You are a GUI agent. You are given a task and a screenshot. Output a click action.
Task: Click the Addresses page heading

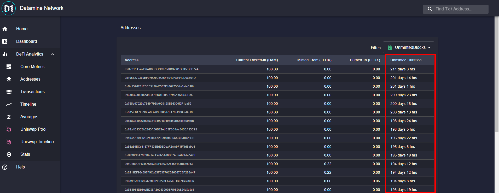pos(130,28)
